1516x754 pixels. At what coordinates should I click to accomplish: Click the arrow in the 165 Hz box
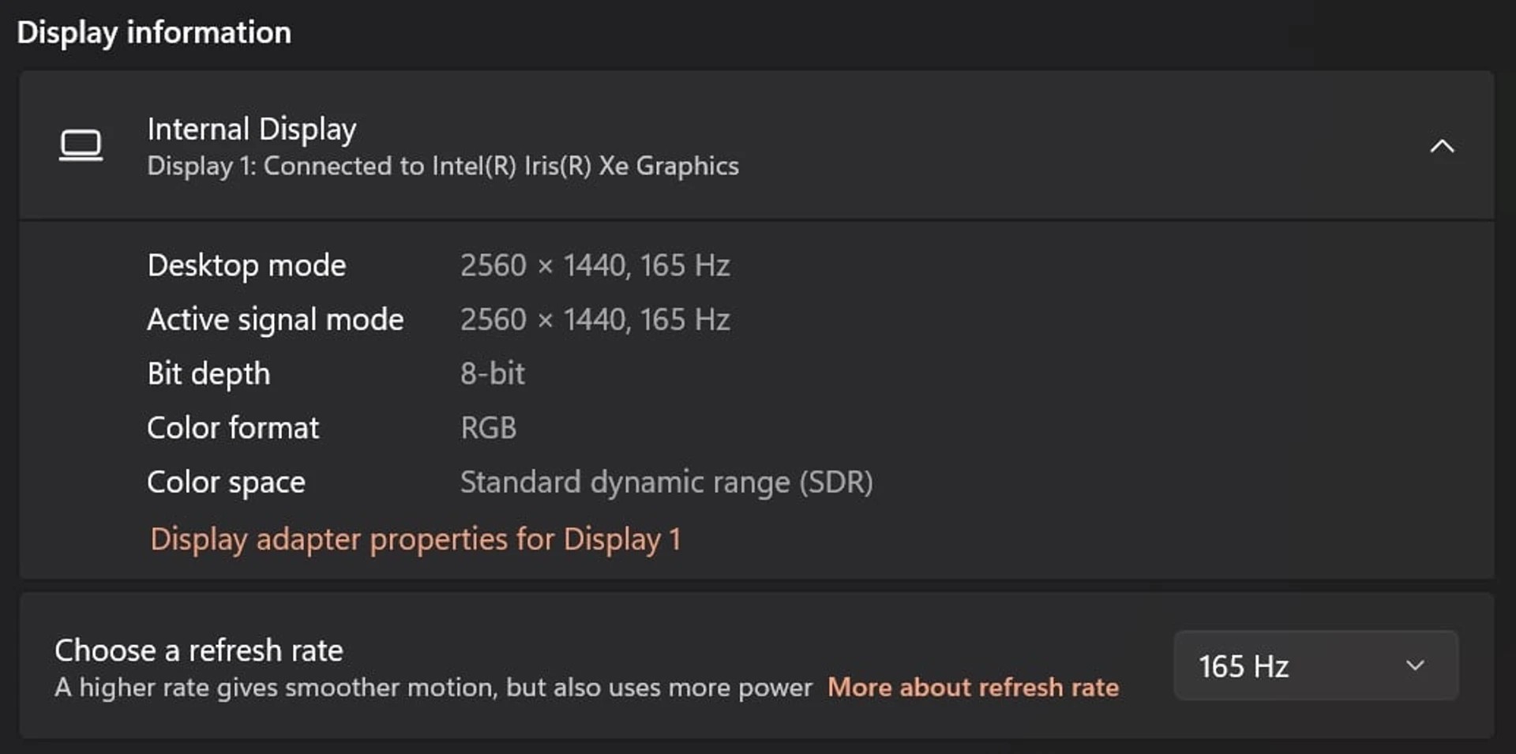(x=1415, y=666)
